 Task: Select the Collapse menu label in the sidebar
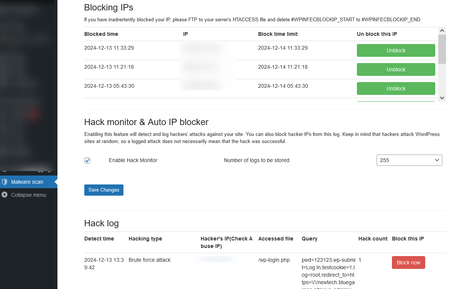pyautogui.click(x=29, y=195)
